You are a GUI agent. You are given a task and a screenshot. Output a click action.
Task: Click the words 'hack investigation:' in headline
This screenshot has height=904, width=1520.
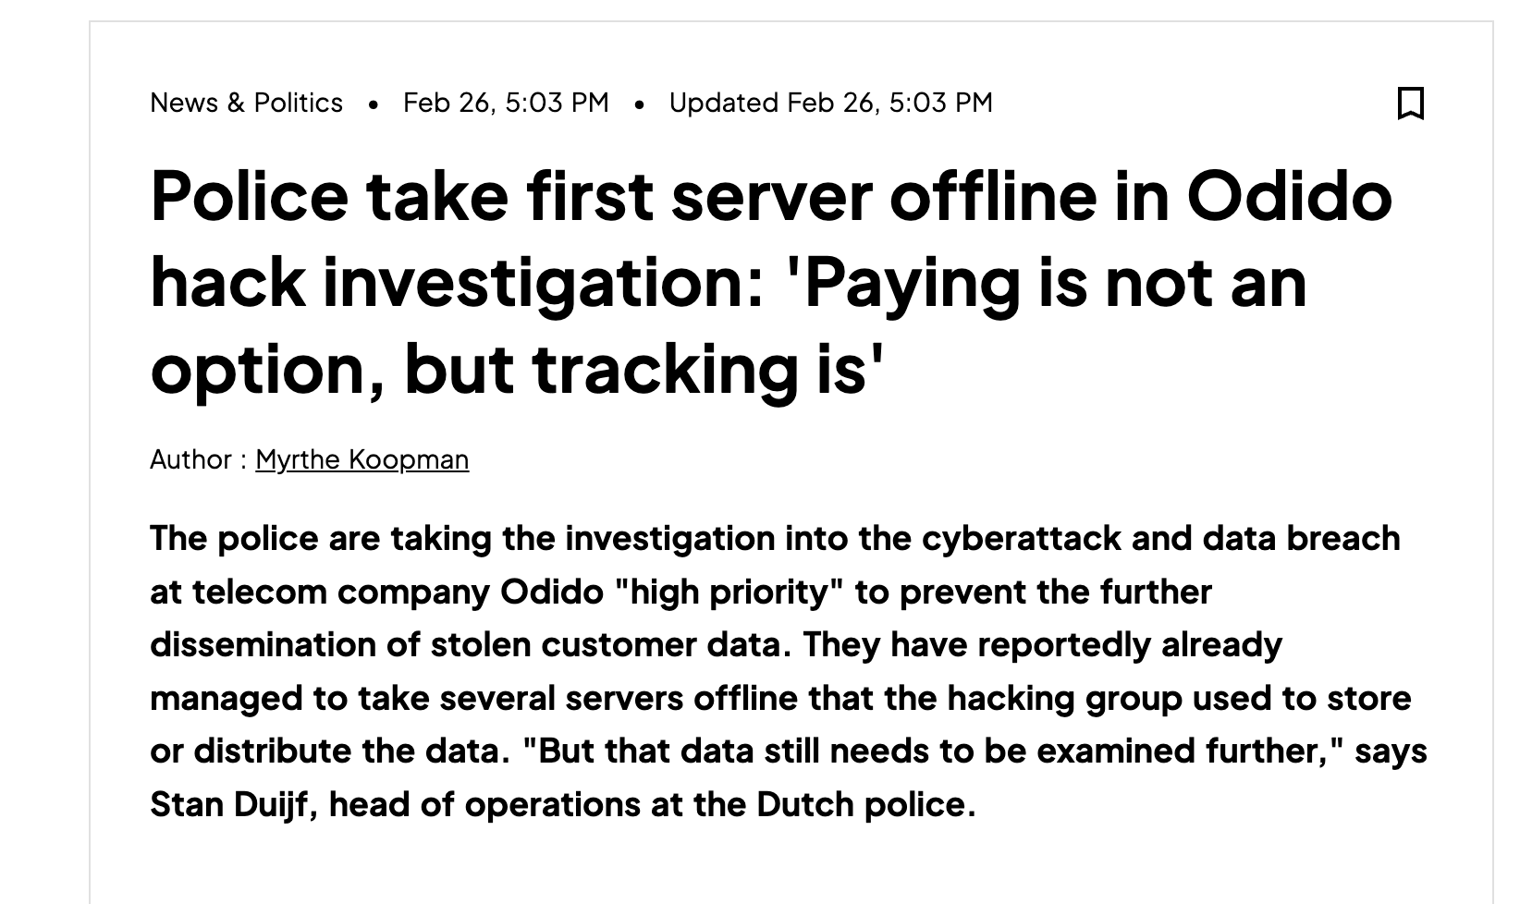pos(458,282)
